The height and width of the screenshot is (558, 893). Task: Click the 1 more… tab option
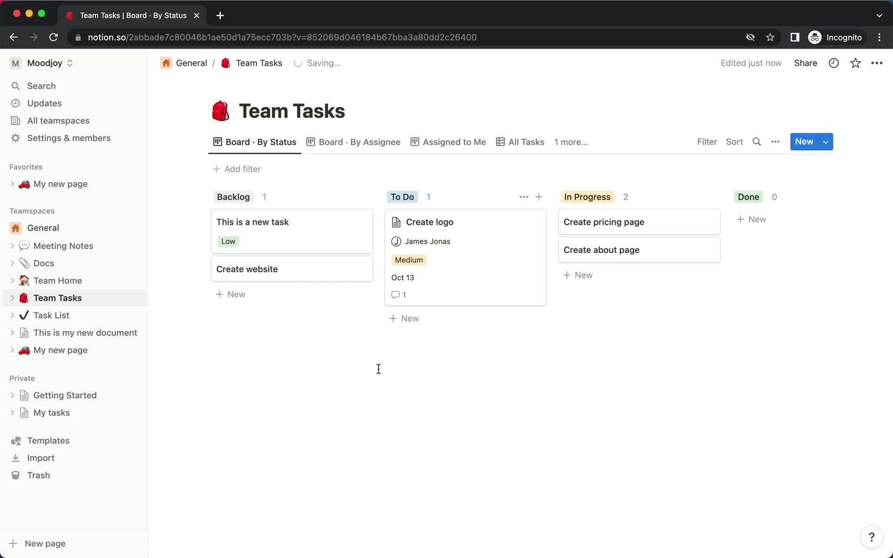click(x=570, y=141)
